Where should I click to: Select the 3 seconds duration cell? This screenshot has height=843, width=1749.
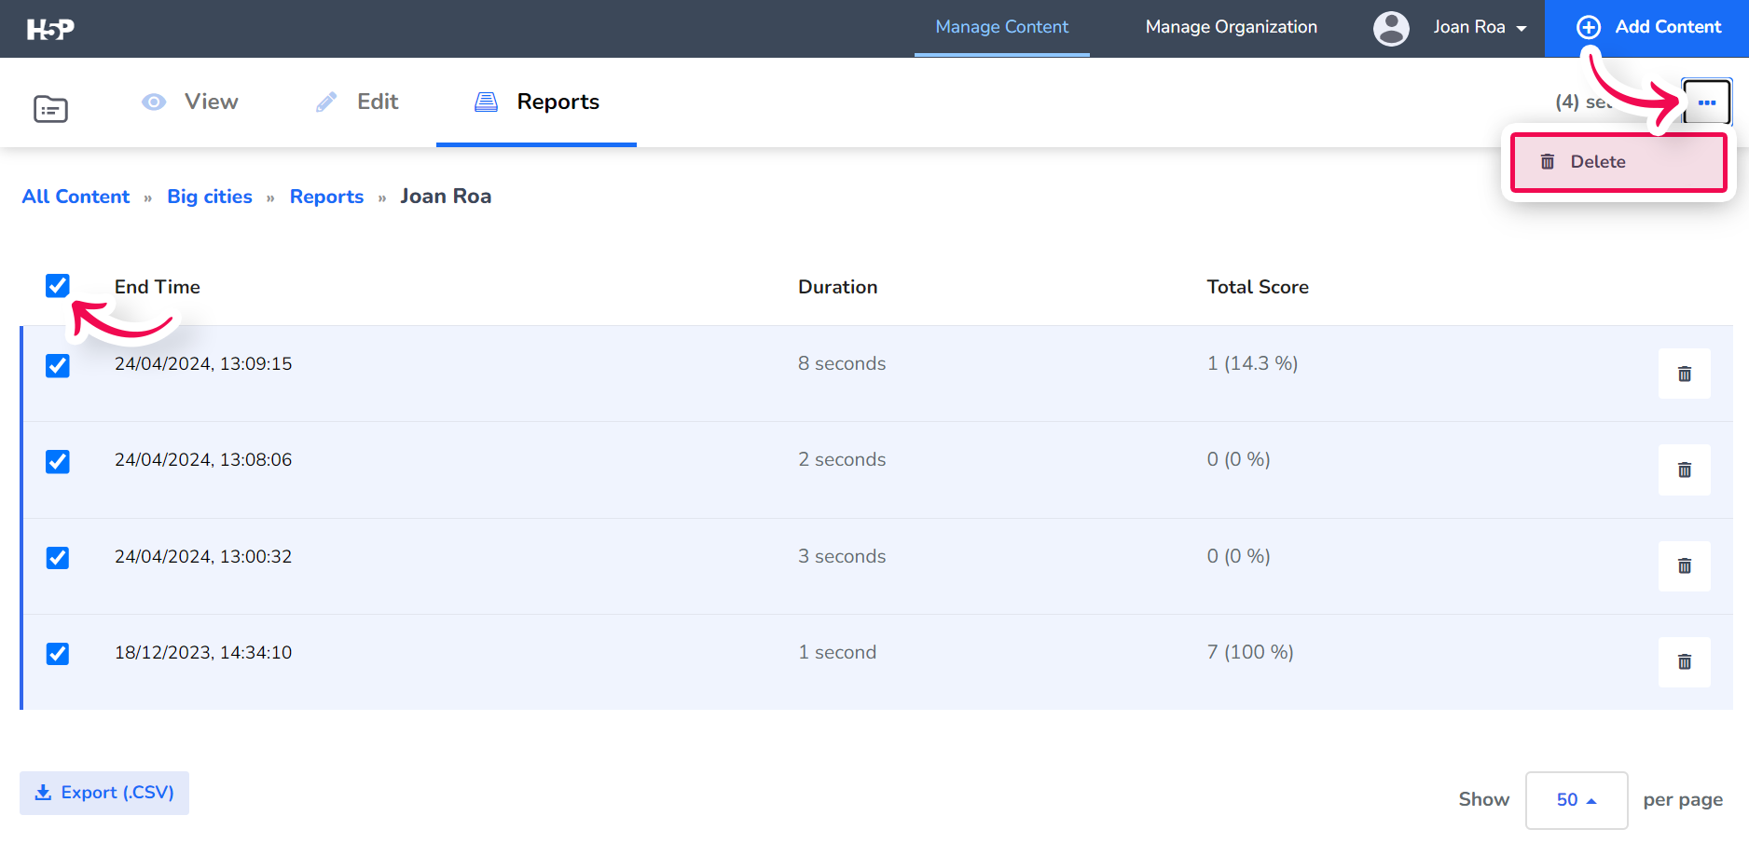[842, 556]
